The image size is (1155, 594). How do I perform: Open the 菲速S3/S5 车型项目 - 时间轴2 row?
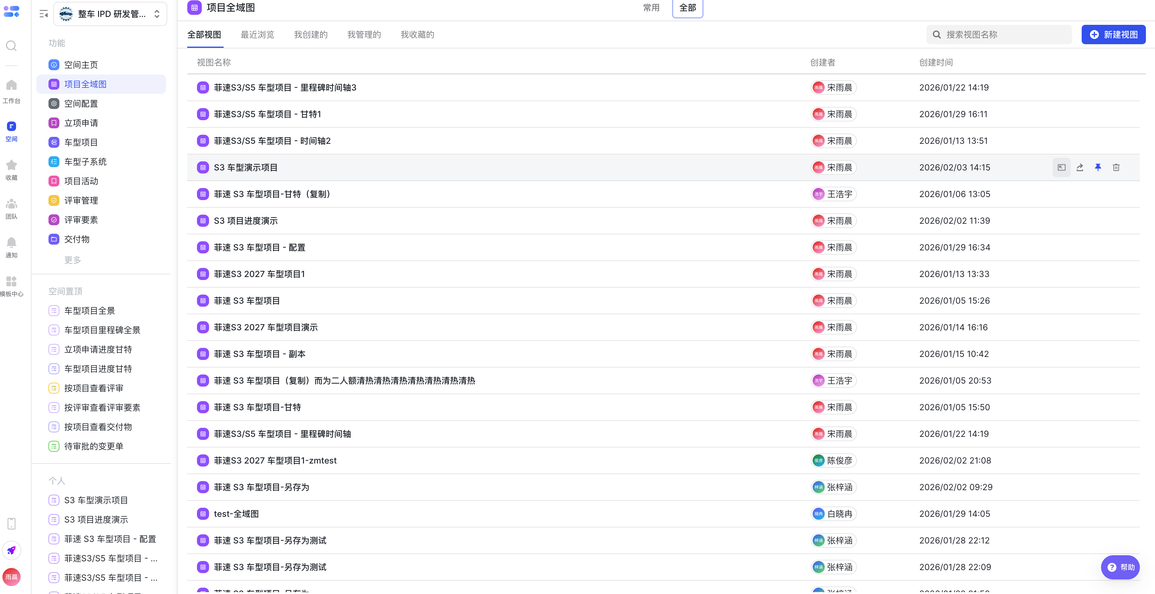coord(663,141)
